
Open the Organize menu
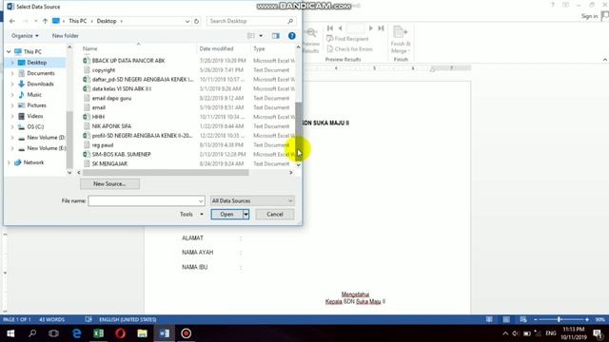click(x=25, y=36)
